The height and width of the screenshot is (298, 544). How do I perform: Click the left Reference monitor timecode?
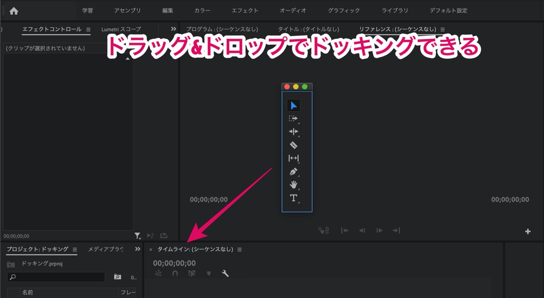[209, 199]
